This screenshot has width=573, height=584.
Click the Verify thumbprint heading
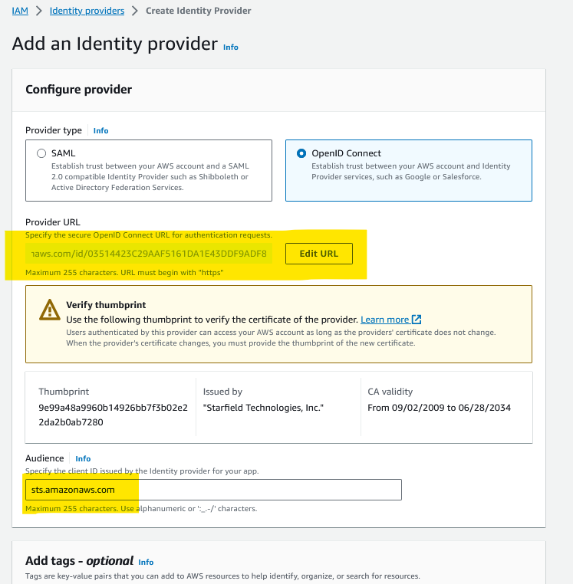[106, 305]
